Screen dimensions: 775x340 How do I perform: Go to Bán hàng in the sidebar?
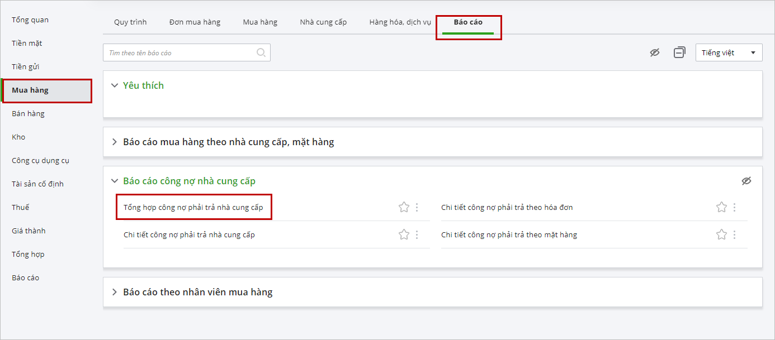(28, 113)
